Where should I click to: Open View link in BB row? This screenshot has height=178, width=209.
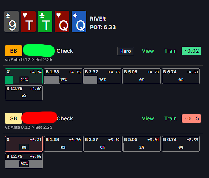tap(148, 51)
